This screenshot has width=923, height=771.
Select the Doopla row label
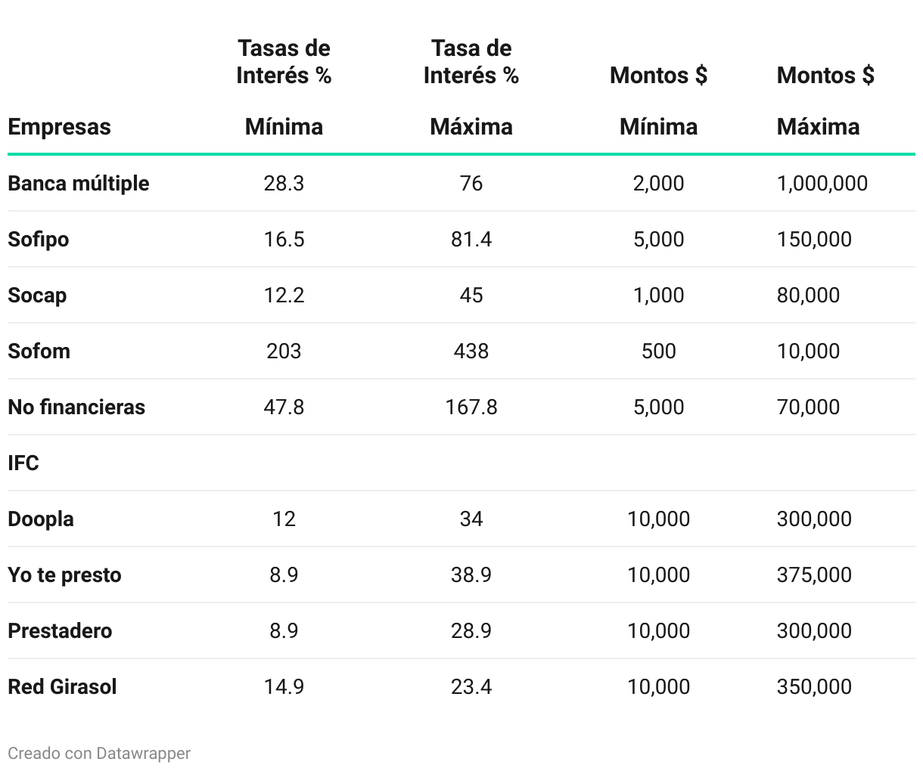[41, 519]
